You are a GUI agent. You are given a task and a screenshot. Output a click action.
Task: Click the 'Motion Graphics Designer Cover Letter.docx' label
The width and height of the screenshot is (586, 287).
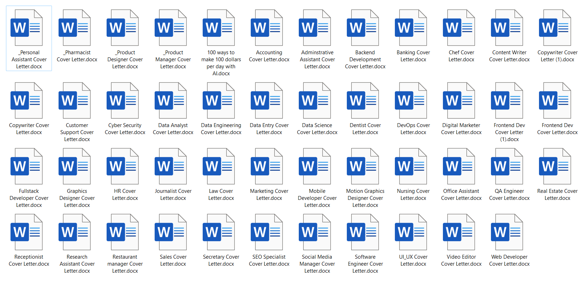pyautogui.click(x=365, y=198)
